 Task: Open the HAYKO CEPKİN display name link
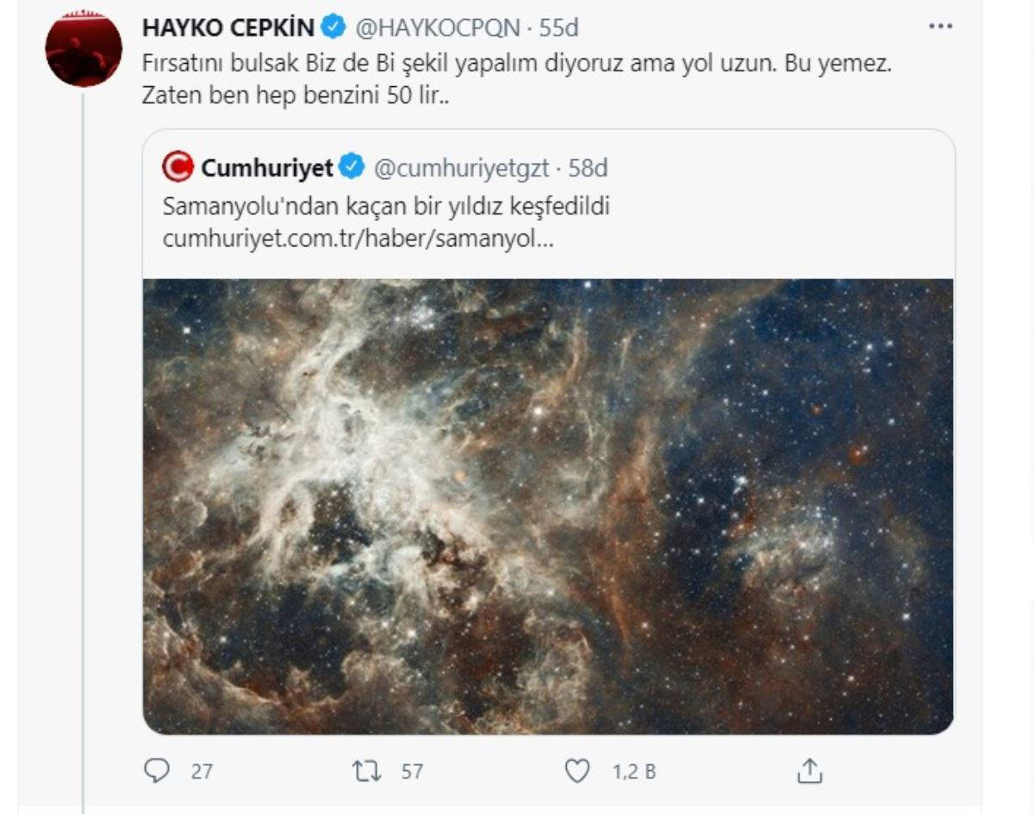227,28
